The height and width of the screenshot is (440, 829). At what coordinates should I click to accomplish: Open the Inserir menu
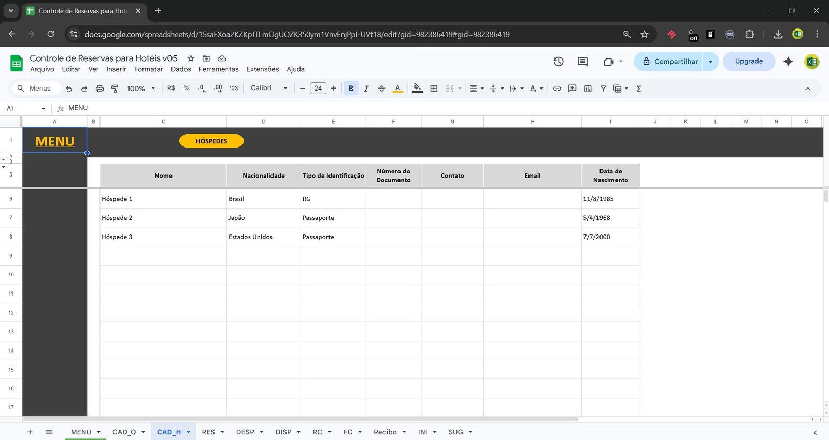(x=117, y=69)
